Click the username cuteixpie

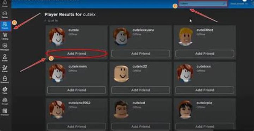(x=204, y=103)
